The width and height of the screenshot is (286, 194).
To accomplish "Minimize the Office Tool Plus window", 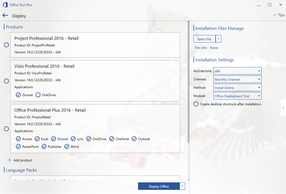I will (x=259, y=6).
